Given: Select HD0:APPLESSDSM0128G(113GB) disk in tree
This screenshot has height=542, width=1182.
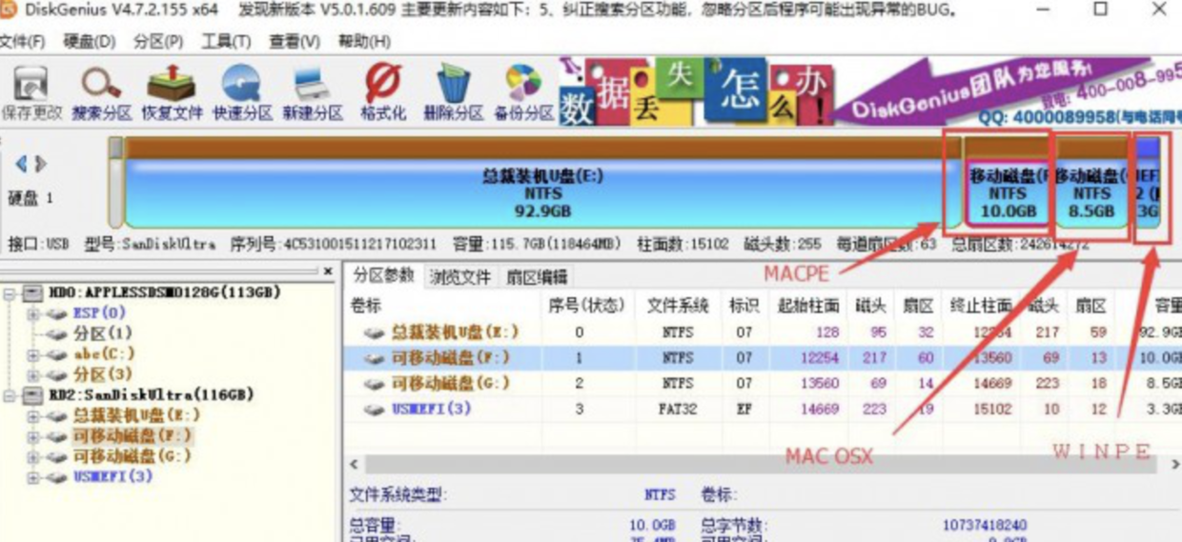Looking at the screenshot, I should tap(164, 292).
